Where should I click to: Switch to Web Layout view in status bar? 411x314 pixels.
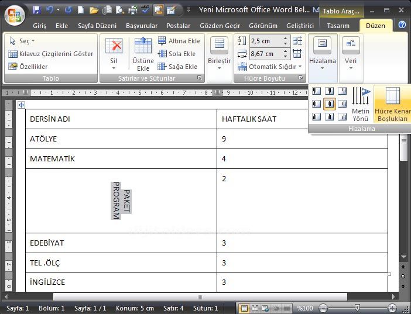tap(265, 308)
